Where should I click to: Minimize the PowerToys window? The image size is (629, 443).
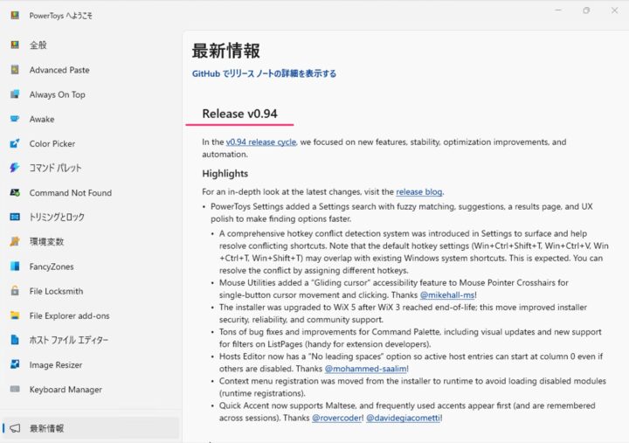point(558,10)
